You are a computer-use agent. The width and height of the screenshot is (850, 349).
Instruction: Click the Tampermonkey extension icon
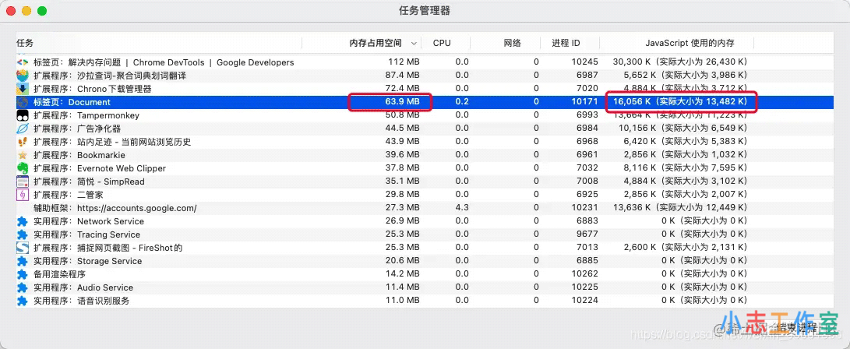coord(23,115)
